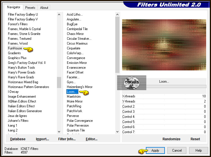
Task: Select the Gradients category
Action: [14, 53]
